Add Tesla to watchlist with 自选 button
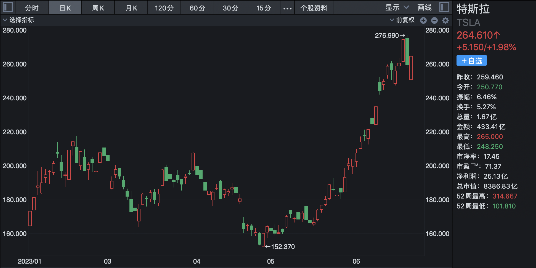Screen dimensions: 536x268 point(471,61)
